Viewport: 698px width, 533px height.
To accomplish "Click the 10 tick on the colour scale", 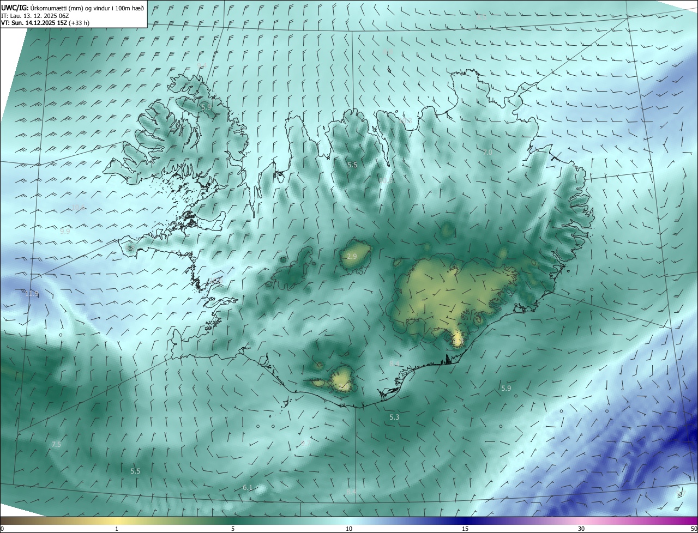I will point(349,529).
